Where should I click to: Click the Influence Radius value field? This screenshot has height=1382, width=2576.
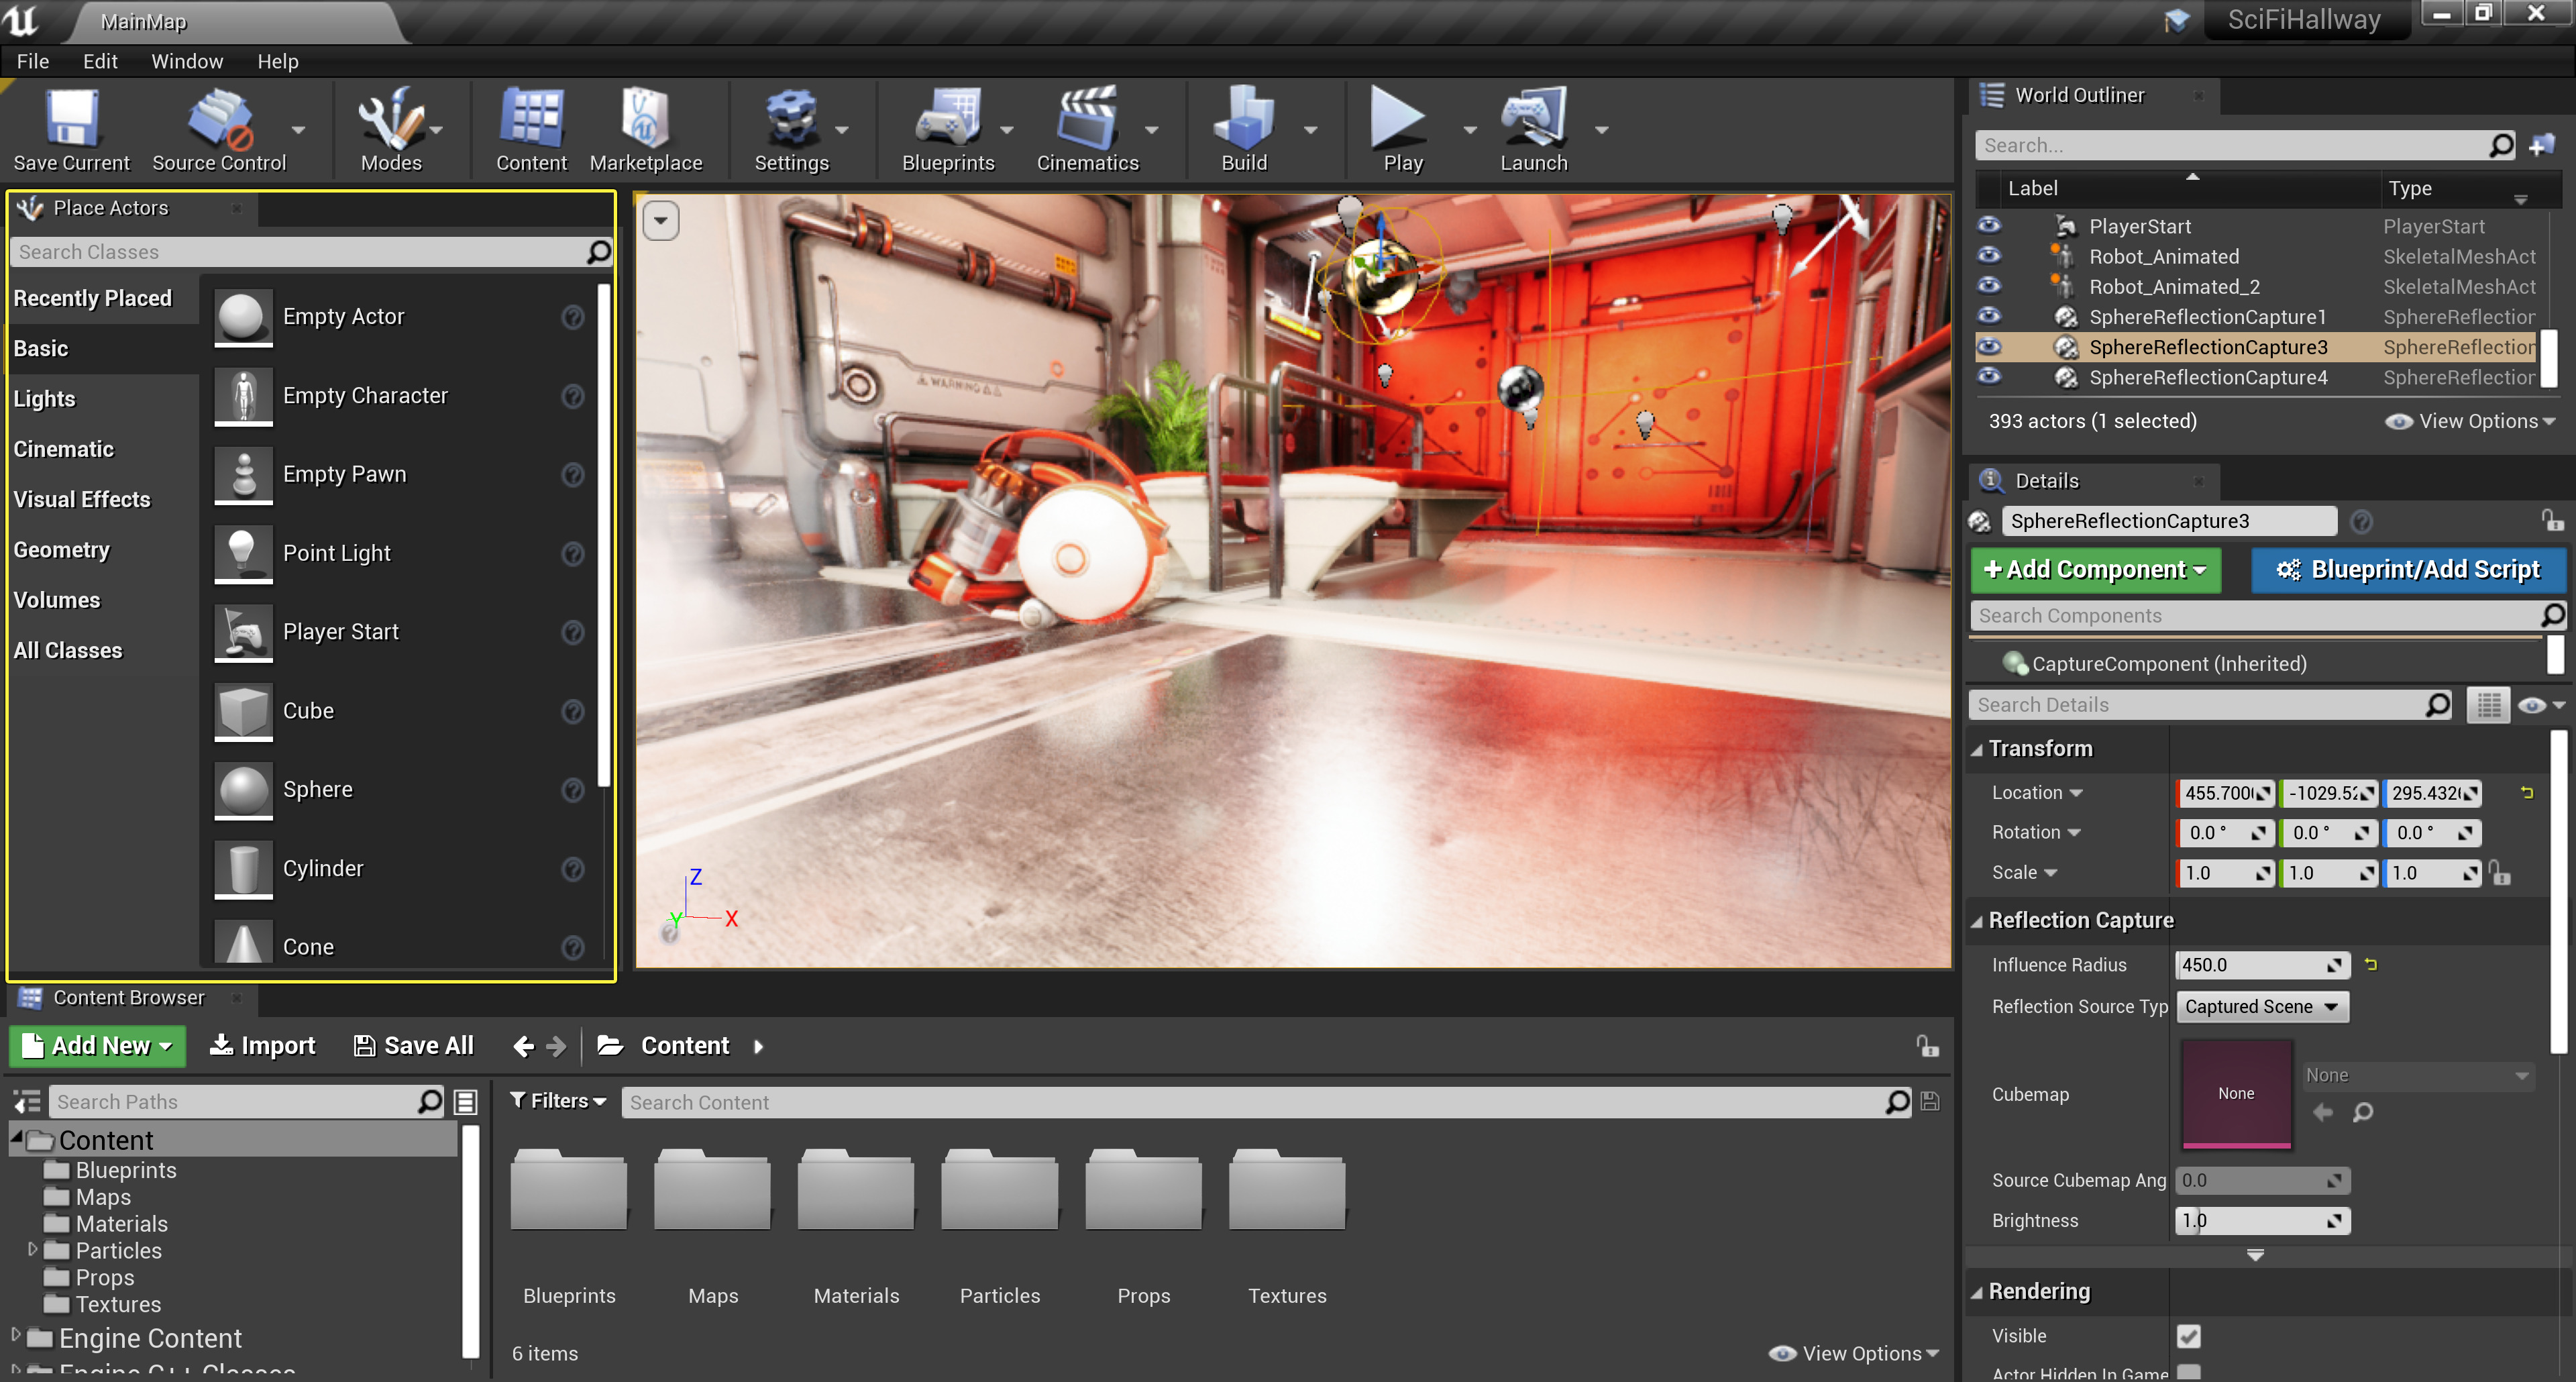[x=2250, y=965]
